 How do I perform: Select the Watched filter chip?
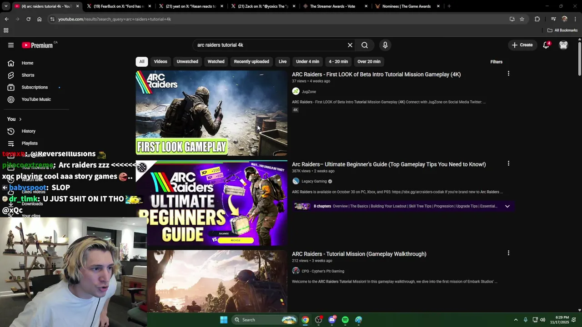pyautogui.click(x=216, y=61)
